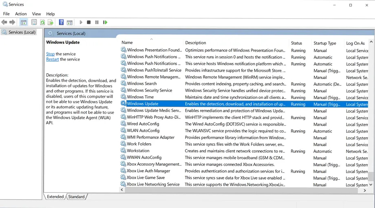Screen dimensions: 375x208
Task: Click the Restart the service link
Action: (52, 59)
